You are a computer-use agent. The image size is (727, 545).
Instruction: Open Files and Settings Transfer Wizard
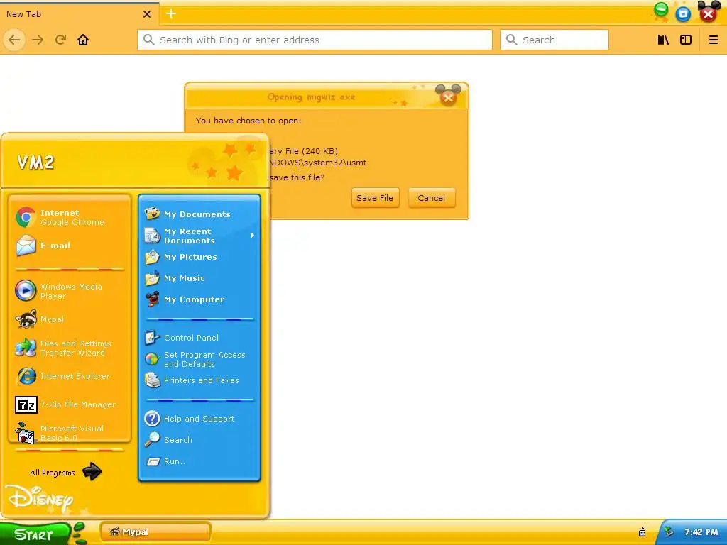pyautogui.click(x=70, y=348)
